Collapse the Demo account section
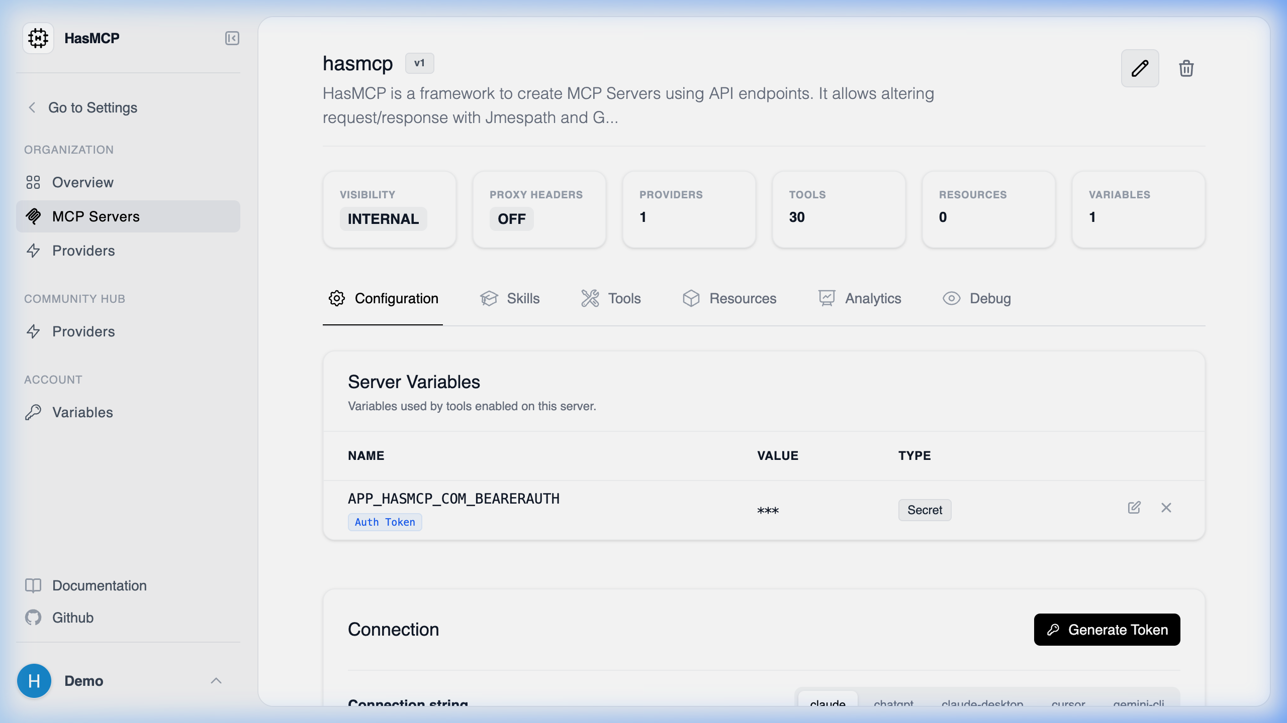The width and height of the screenshot is (1287, 723). pyautogui.click(x=217, y=680)
